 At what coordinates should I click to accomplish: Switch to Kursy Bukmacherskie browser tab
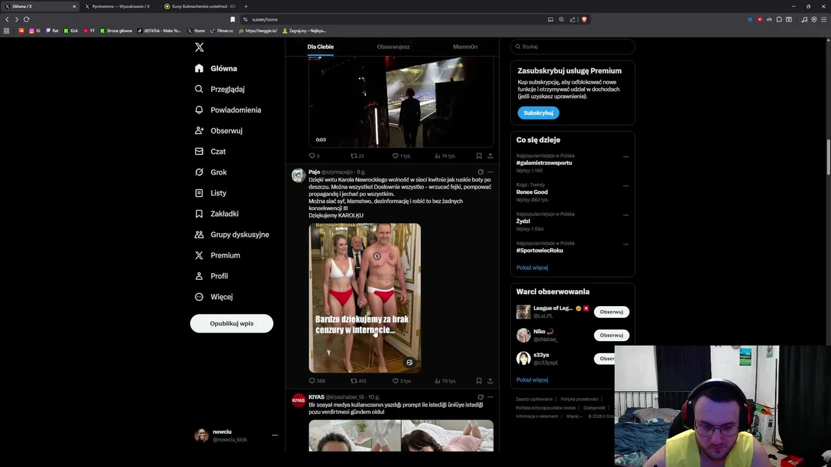[x=200, y=6]
